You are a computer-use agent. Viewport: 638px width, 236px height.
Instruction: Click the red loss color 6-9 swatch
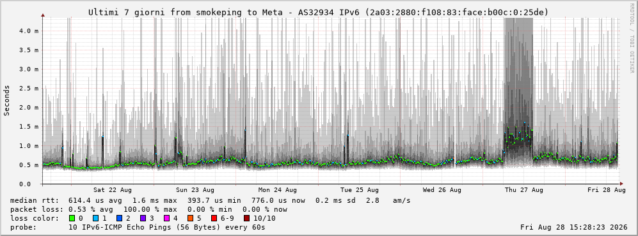tap(214, 218)
